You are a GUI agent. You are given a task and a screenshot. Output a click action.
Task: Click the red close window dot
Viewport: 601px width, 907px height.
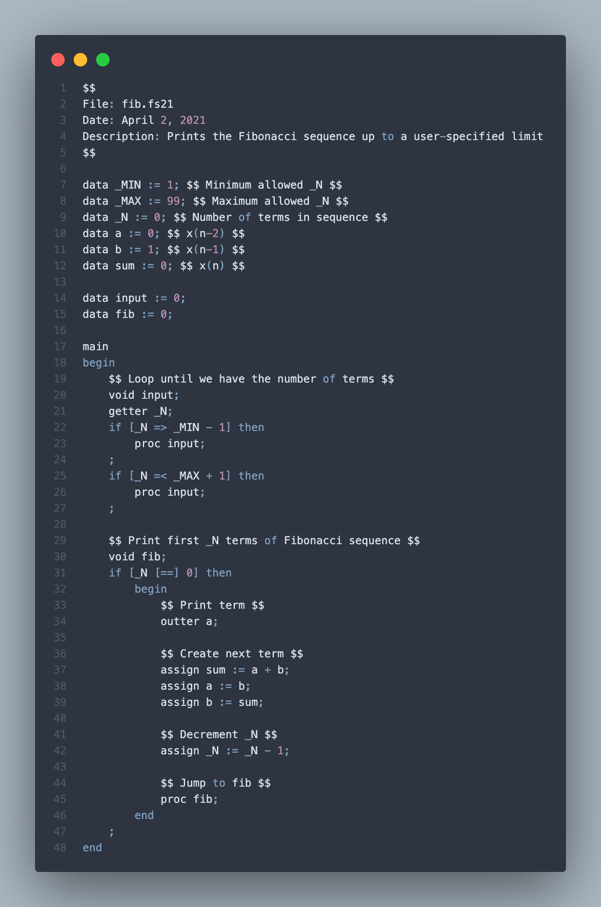pyautogui.click(x=58, y=60)
